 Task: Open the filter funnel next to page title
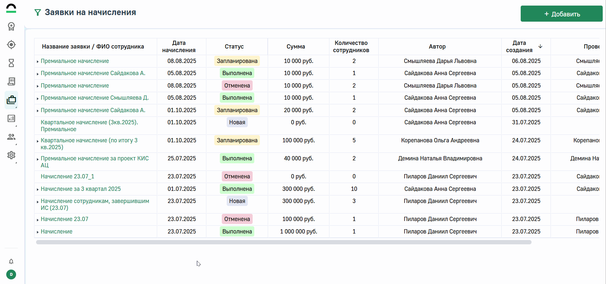click(38, 12)
